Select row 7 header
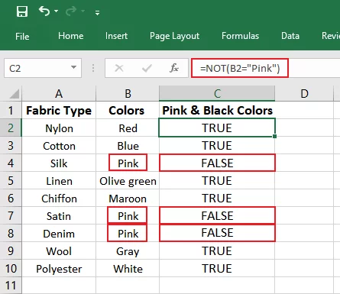The height and width of the screenshot is (294, 340). pyautogui.click(x=11, y=215)
